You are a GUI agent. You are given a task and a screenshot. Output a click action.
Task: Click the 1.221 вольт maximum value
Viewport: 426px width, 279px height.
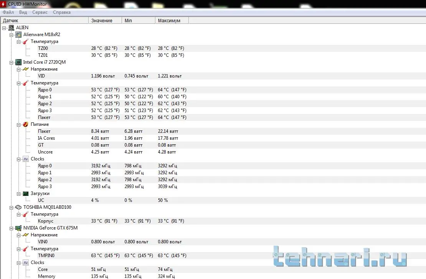pyautogui.click(x=170, y=76)
